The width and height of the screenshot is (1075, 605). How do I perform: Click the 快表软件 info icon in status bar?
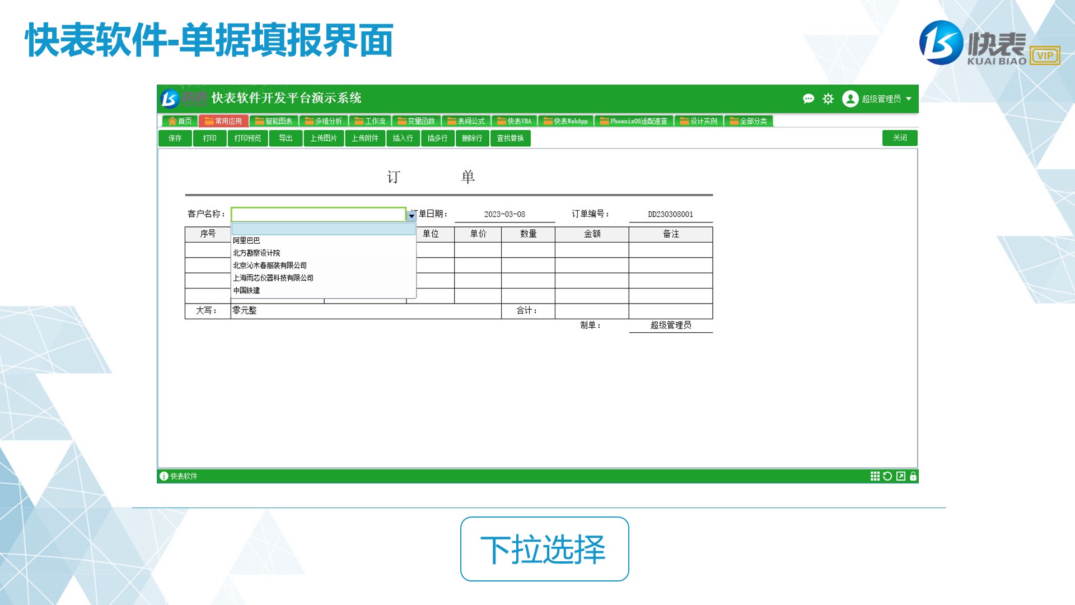[x=164, y=476]
